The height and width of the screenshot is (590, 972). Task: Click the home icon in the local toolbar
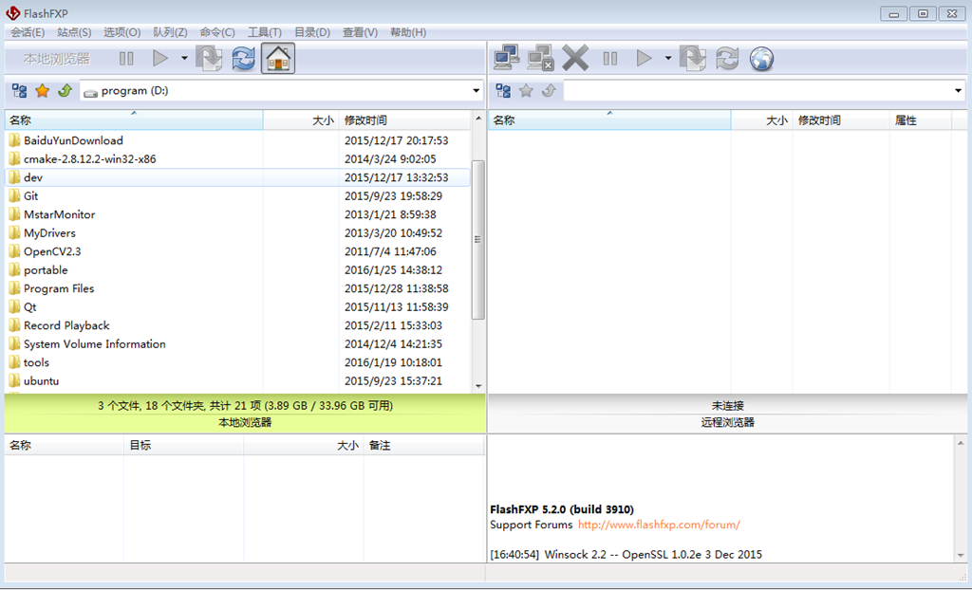coord(278,59)
